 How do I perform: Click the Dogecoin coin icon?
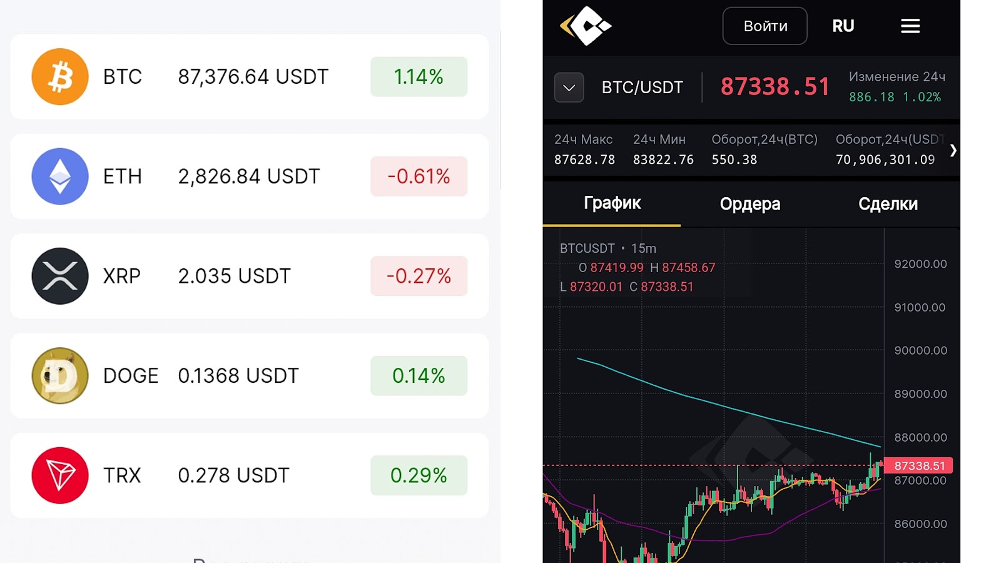coord(60,375)
